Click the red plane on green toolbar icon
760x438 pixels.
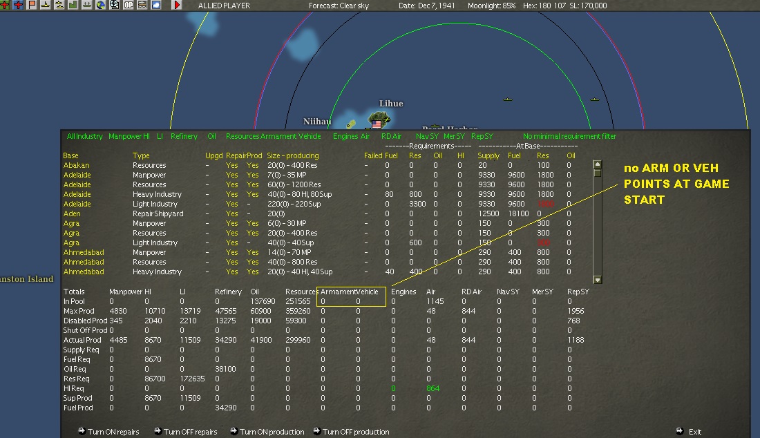click(4, 5)
